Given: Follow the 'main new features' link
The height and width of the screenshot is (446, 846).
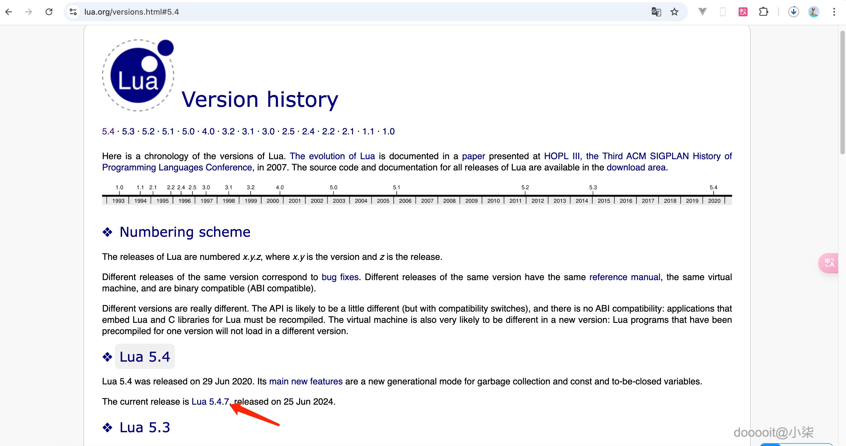Looking at the screenshot, I should [x=305, y=381].
